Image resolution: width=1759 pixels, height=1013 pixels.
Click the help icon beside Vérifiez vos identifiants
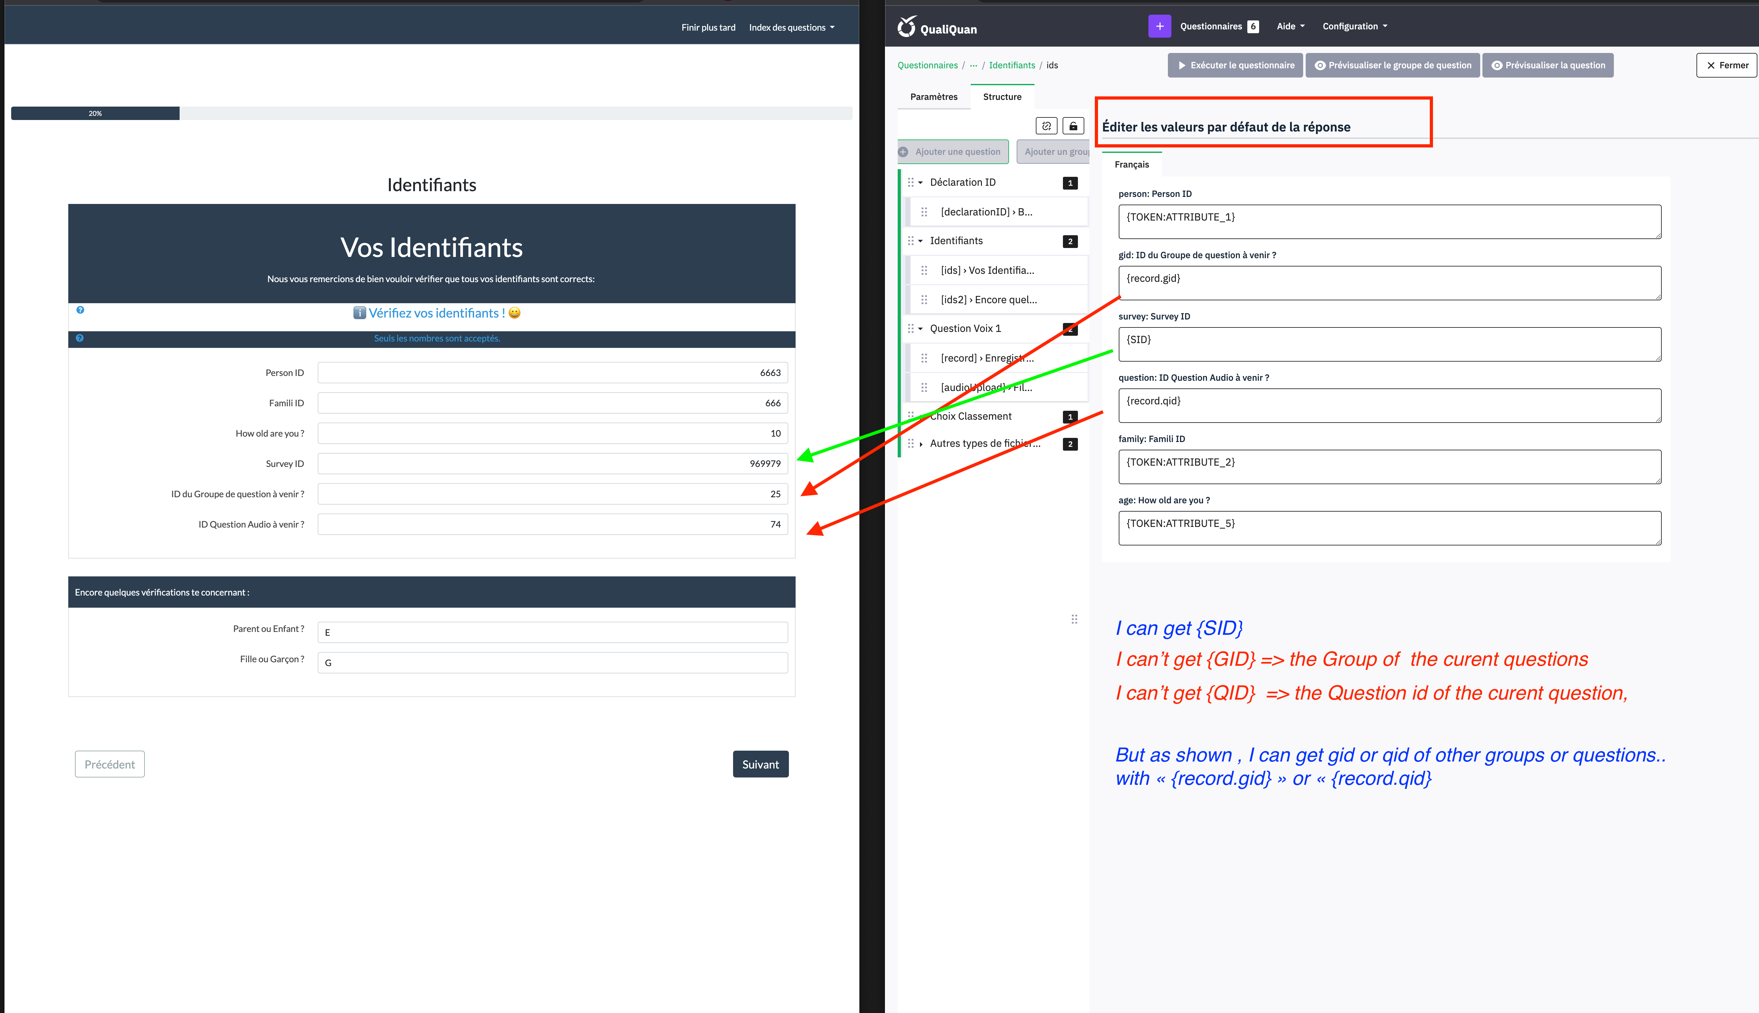coord(80,310)
